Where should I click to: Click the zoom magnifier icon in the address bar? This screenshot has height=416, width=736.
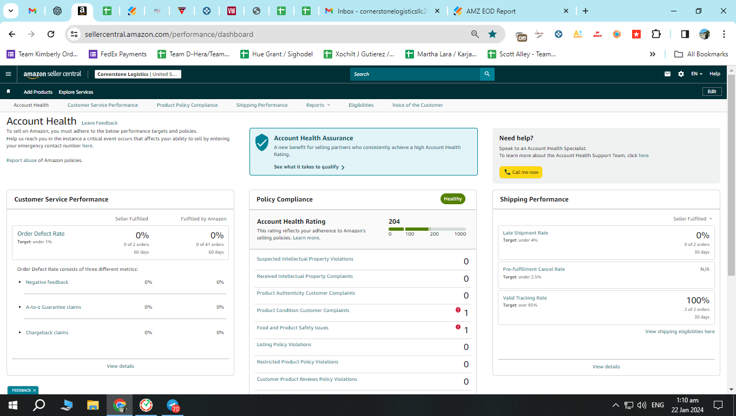pyautogui.click(x=475, y=34)
